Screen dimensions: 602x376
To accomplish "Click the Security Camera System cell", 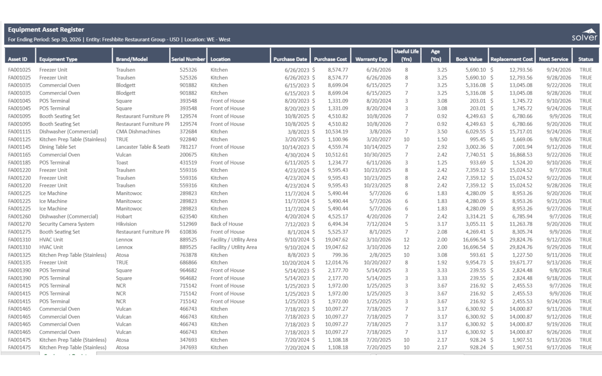I will click(66, 224).
